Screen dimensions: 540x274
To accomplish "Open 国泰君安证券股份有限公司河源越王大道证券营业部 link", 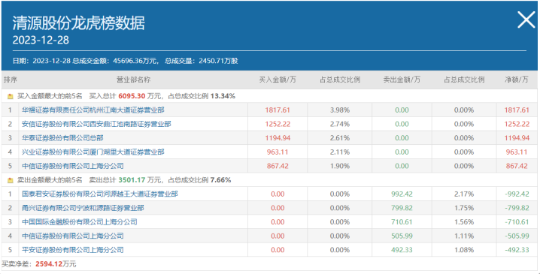I will 100,194.
